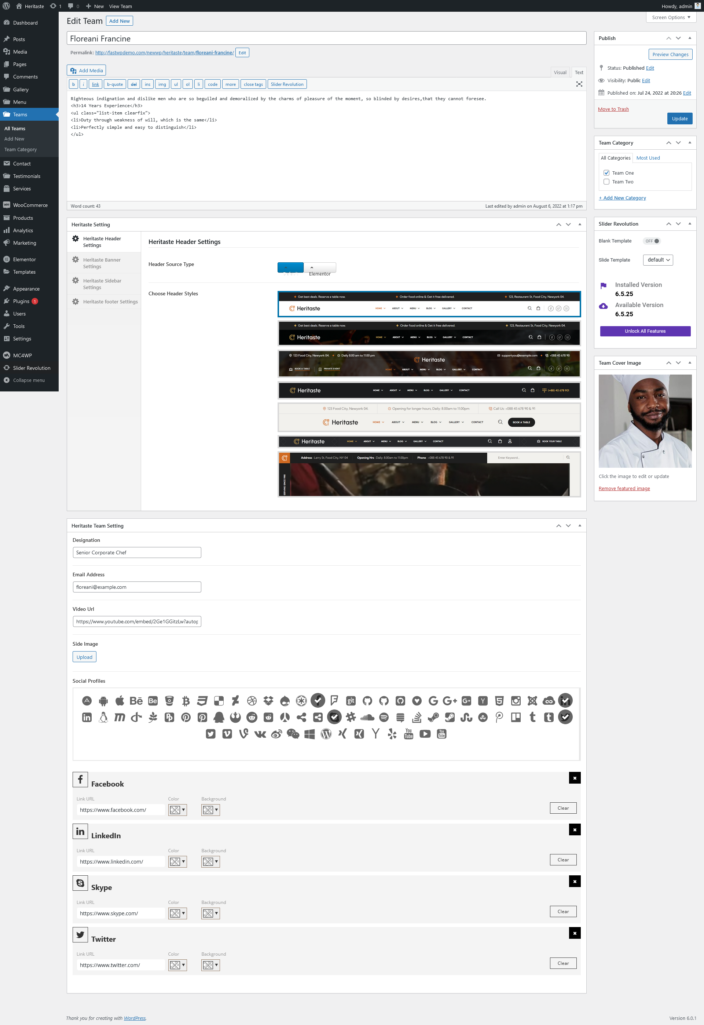Toggle the Blank Template switch
The height and width of the screenshot is (1025, 704).
pyautogui.click(x=652, y=241)
